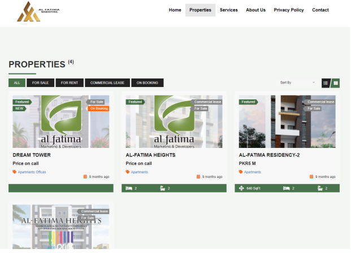Select the ALL filter tab
Image resolution: width=351 pixels, height=253 pixels.
coord(17,83)
